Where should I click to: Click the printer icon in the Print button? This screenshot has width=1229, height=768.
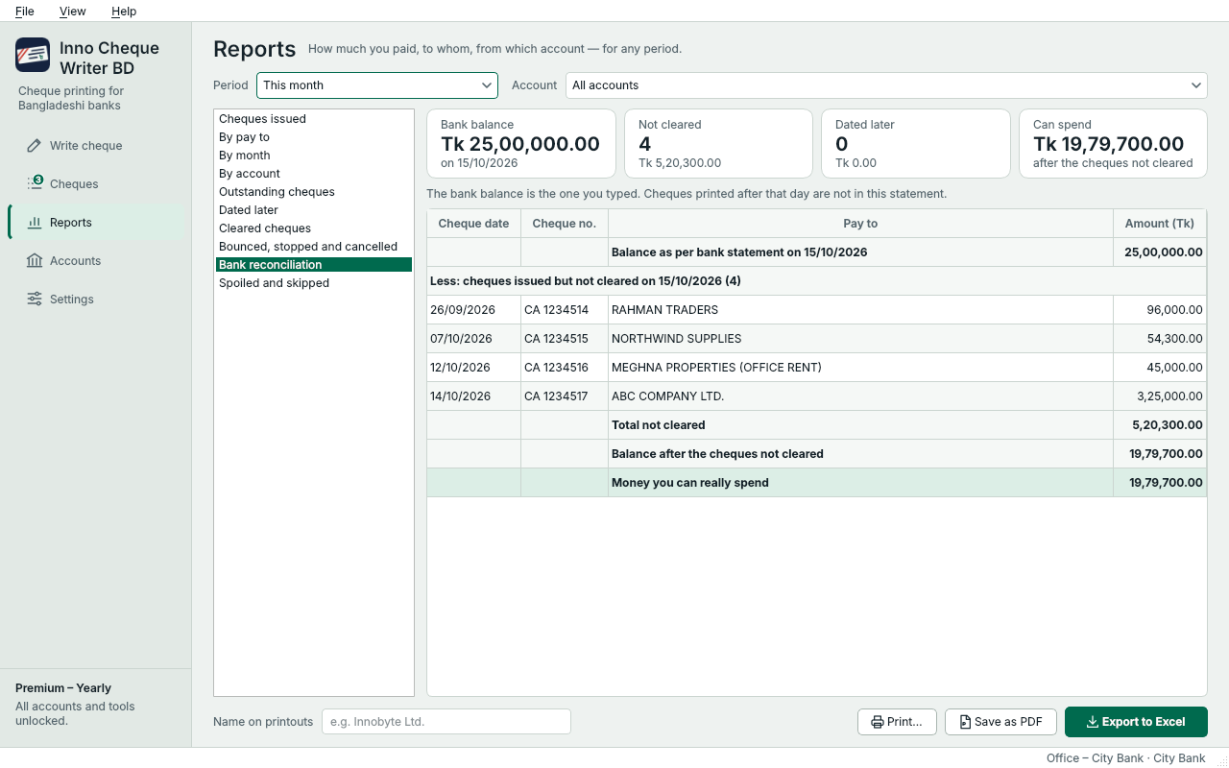[x=877, y=722]
